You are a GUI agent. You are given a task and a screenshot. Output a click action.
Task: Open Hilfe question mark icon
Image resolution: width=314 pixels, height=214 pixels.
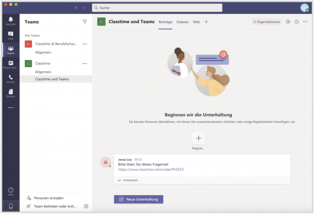click(x=11, y=192)
